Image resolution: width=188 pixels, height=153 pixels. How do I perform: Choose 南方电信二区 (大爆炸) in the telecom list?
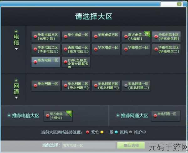[136, 37]
